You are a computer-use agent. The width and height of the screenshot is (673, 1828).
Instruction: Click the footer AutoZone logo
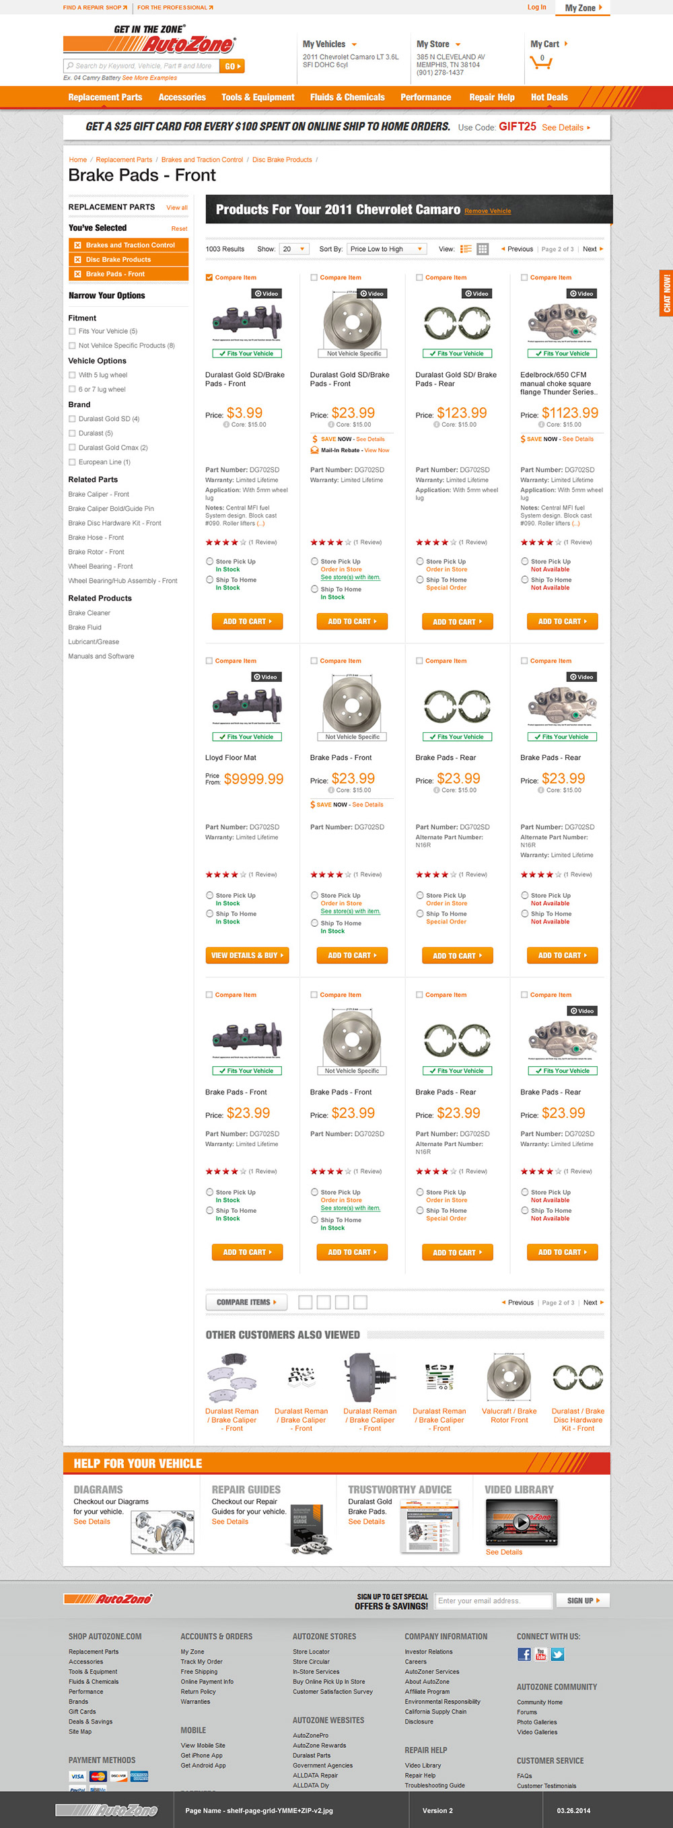(108, 1598)
